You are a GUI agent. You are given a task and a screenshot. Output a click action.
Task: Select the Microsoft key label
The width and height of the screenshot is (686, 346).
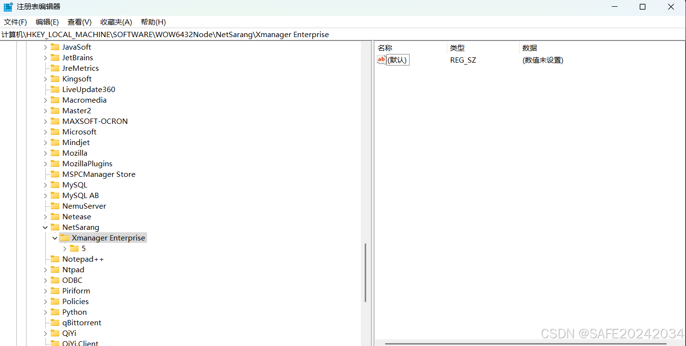pos(79,132)
